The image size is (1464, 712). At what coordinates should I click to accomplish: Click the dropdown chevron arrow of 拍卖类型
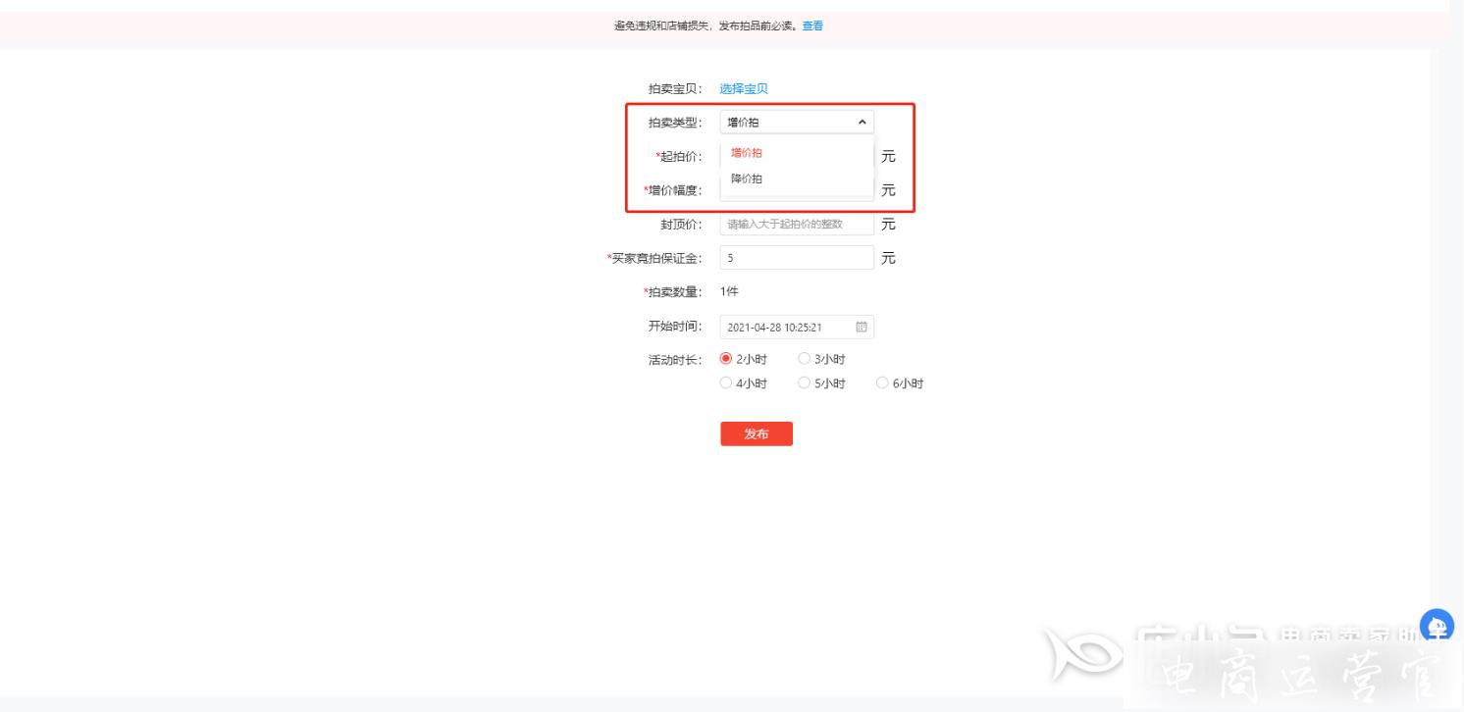862,123
